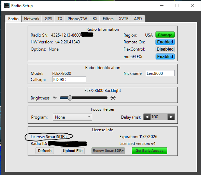201x175 pixels.
Task: Click the License: SmartSDR+ text
Action: pos(49,137)
